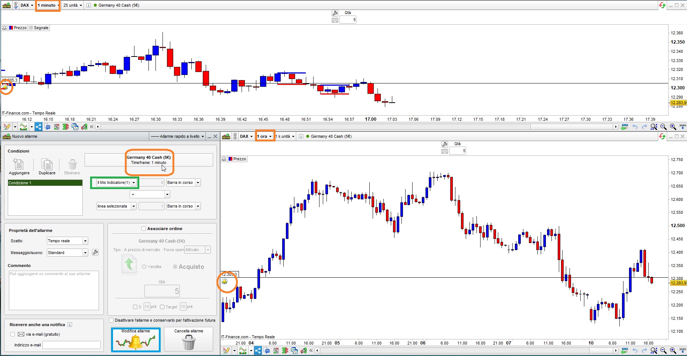The width and height of the screenshot is (687, 356).
Task: Open chat bubble icon in 1-minute chart toolbar
Action: 48,127
